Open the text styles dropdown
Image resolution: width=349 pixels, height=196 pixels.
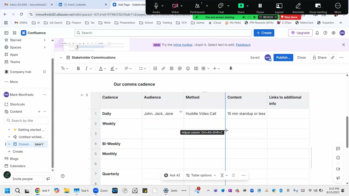(x=65, y=69)
